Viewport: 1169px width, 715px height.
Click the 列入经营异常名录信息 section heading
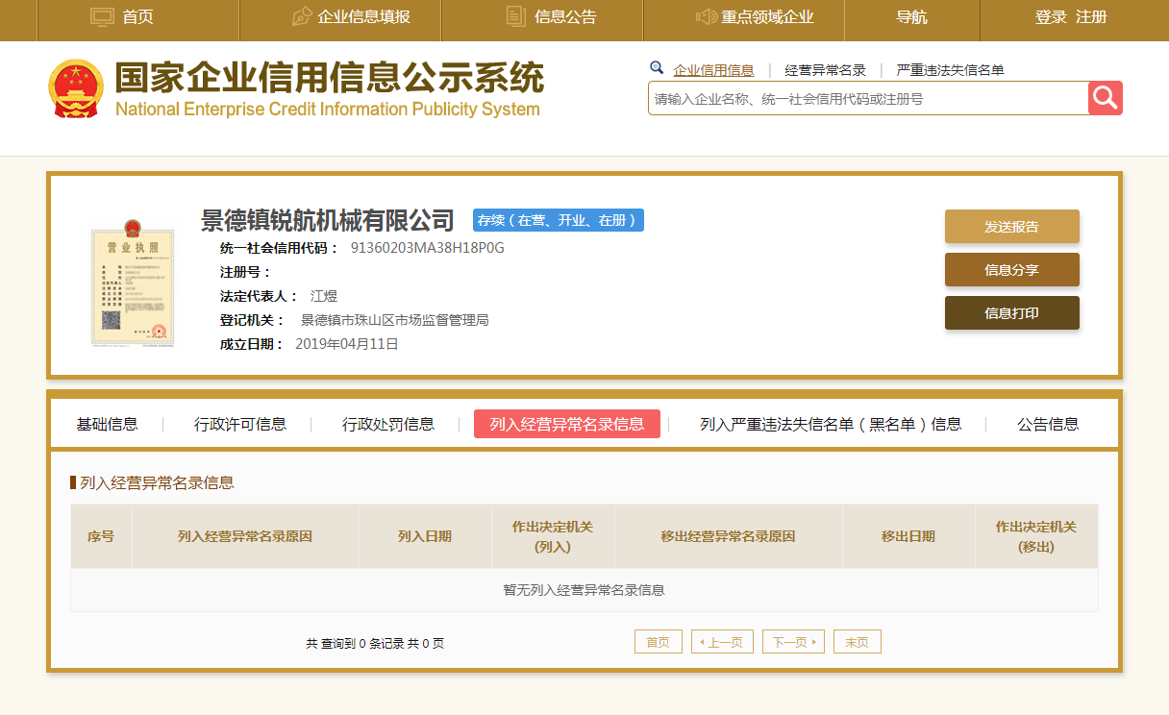pyautogui.click(x=157, y=482)
